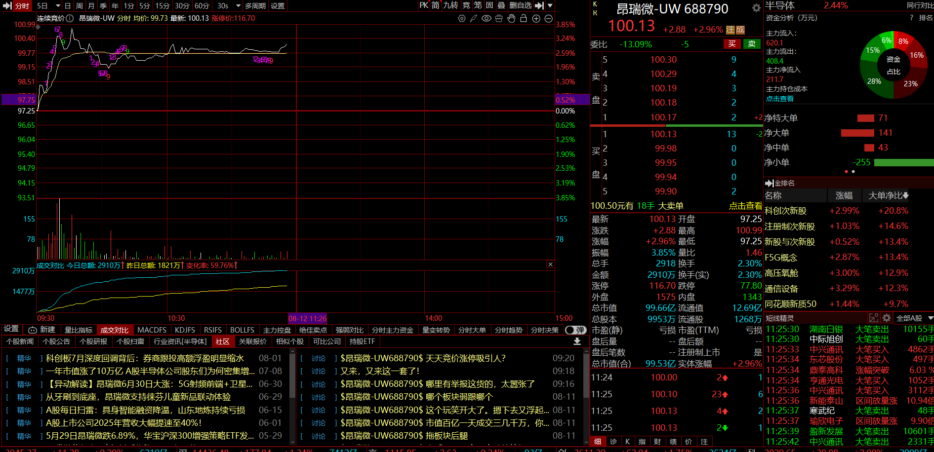Click 点击查看 link for large sell orders
This screenshot has height=452, width=934.
[x=745, y=206]
